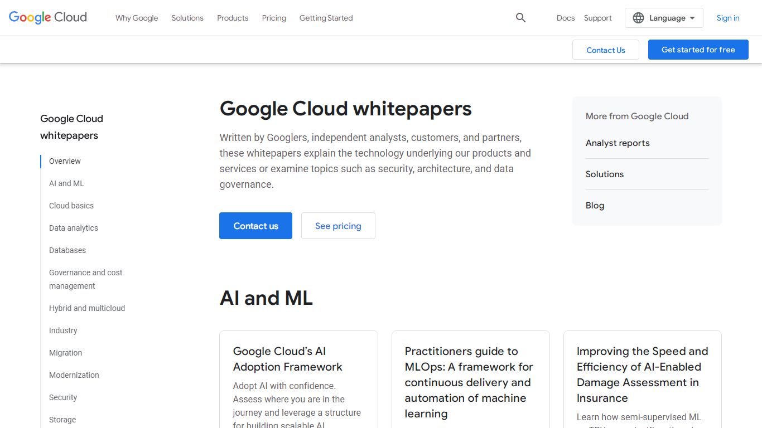Expand the Language dropdown arrow

(x=692, y=18)
